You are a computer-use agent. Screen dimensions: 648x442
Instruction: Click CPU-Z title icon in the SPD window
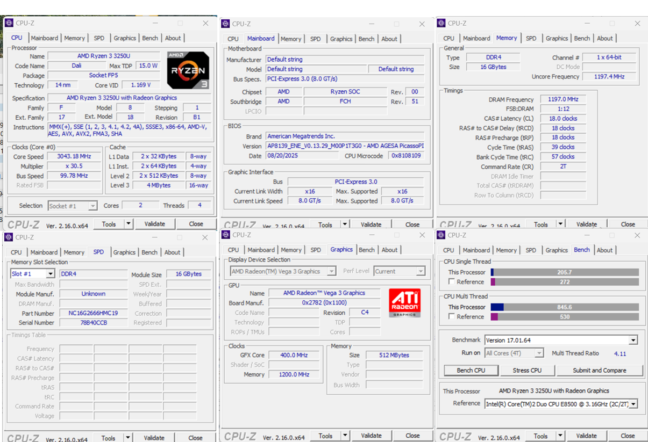pyautogui.click(x=9, y=237)
